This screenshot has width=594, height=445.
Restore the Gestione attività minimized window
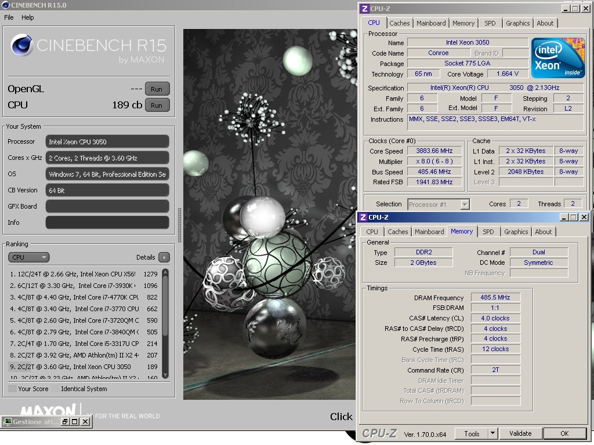click(x=65, y=422)
